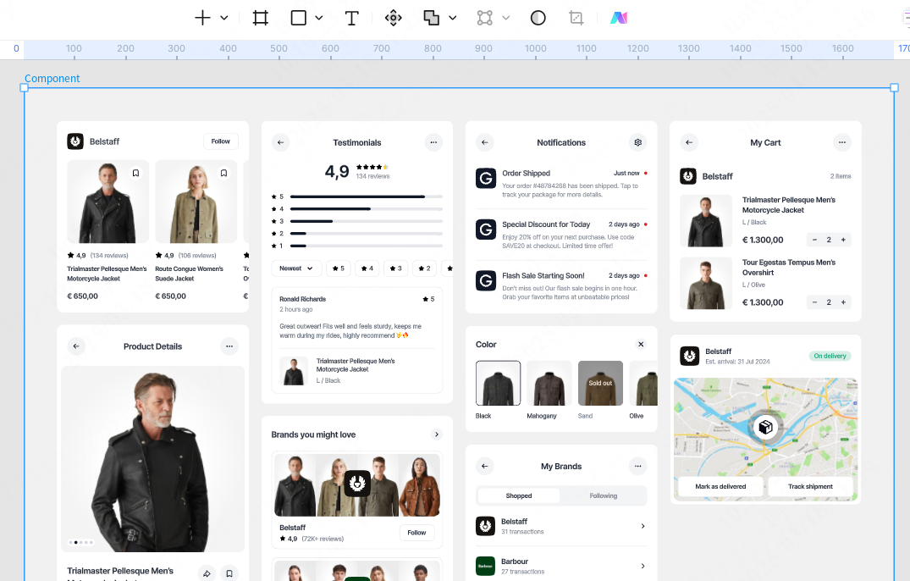Expand the Boolean operations dropdown arrow
910x581 pixels.
tap(453, 18)
